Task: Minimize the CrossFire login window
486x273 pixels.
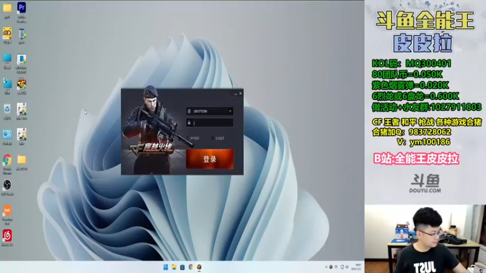Action: click(x=236, y=93)
